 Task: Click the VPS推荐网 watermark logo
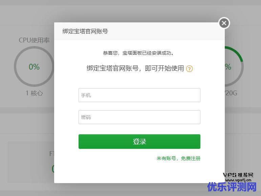238,175
